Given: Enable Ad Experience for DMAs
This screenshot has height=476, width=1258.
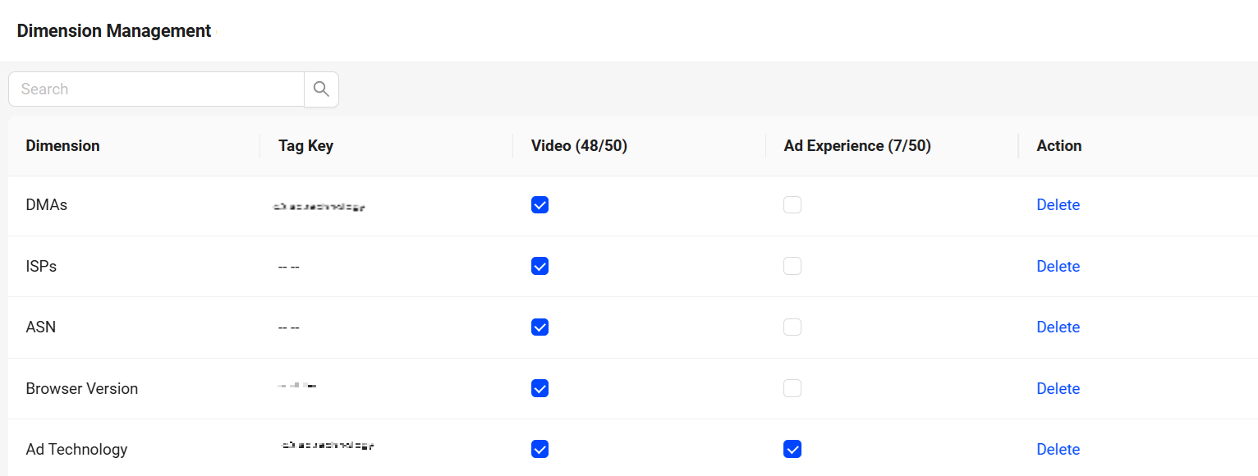Looking at the screenshot, I should (792, 205).
